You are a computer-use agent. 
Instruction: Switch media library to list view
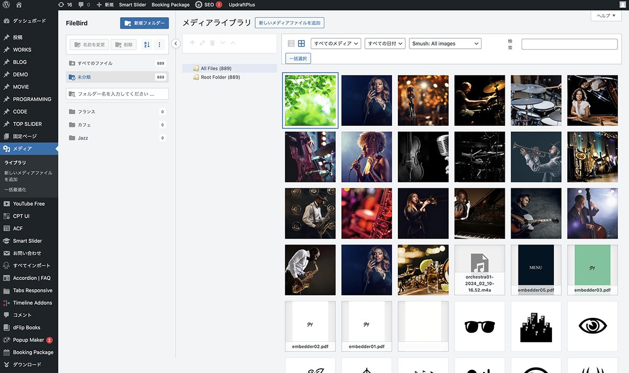pos(291,44)
